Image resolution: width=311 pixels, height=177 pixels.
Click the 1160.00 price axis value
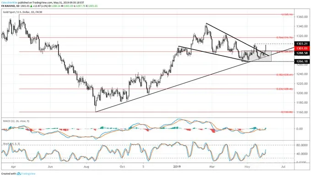tap(302, 112)
